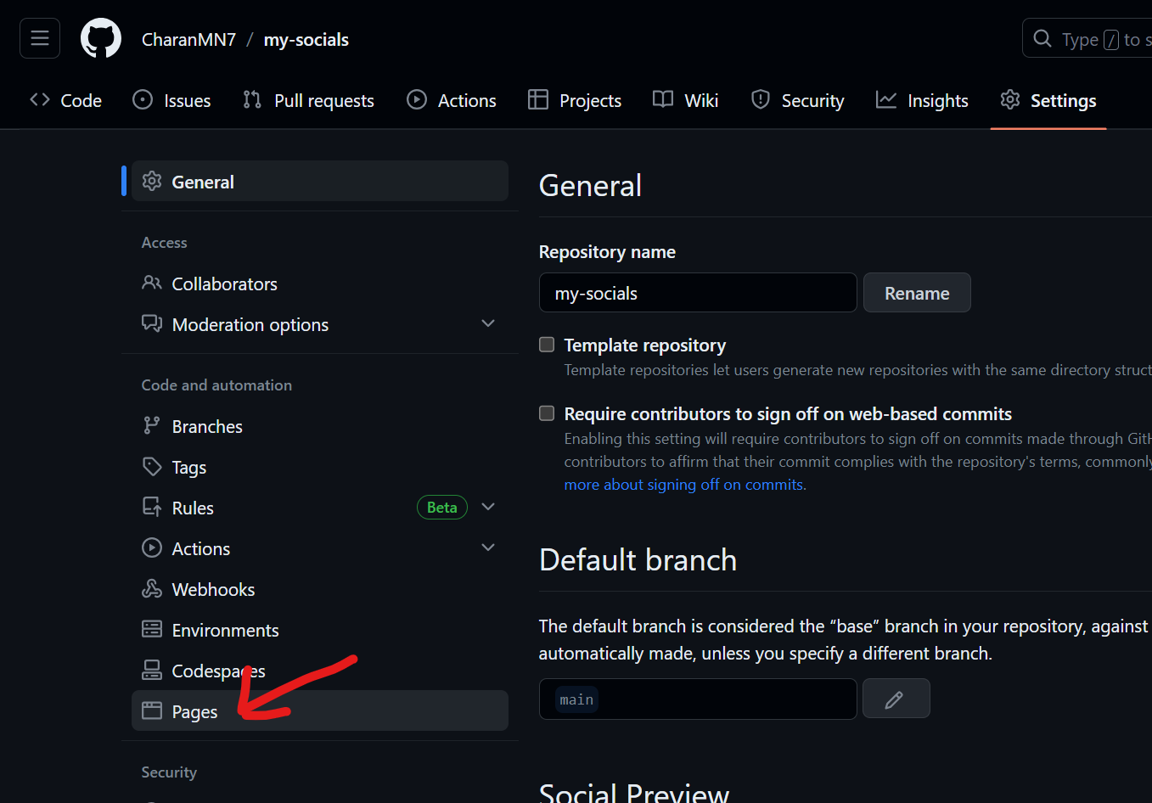1152x803 pixels.
Task: Click the Rules icon in sidebar
Action: pos(152,507)
